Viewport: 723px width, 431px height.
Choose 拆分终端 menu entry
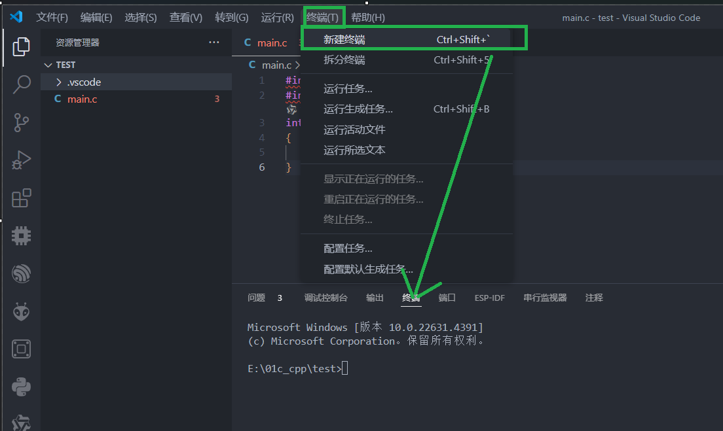pyautogui.click(x=344, y=60)
